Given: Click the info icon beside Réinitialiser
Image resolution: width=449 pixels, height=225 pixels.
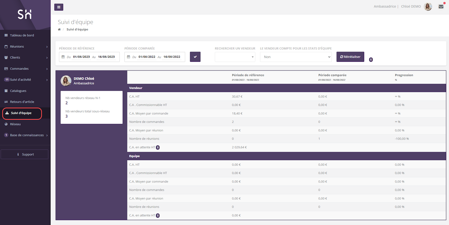Looking at the screenshot, I should [x=371, y=60].
